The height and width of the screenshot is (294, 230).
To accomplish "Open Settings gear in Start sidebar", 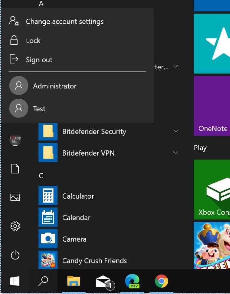I will coord(15,226).
